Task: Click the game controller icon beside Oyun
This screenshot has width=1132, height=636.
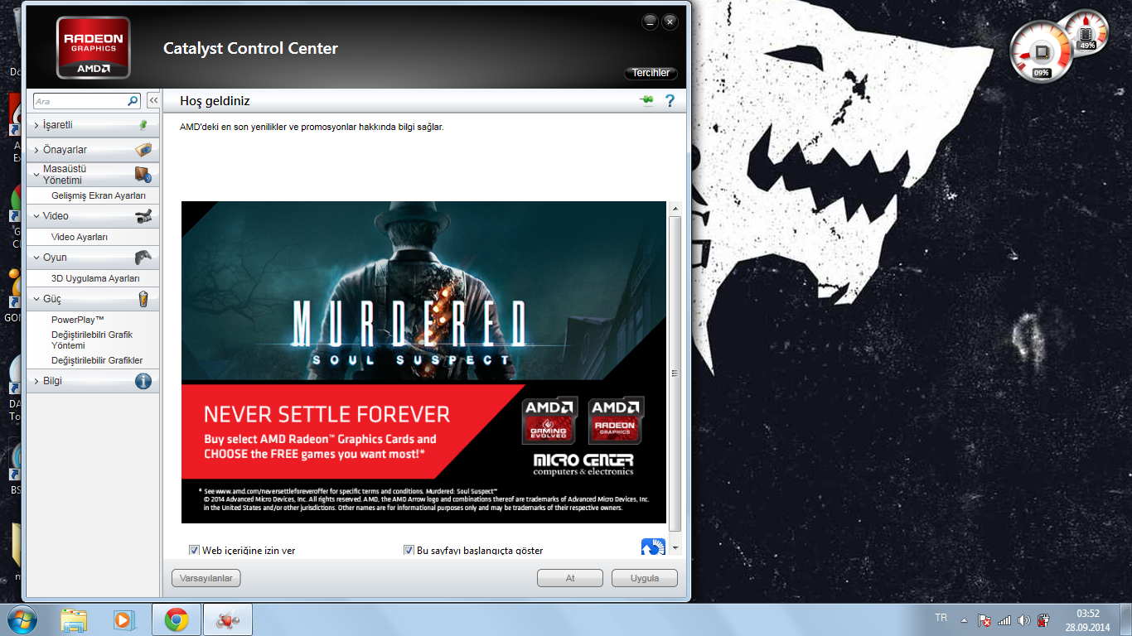Action: pyautogui.click(x=143, y=257)
